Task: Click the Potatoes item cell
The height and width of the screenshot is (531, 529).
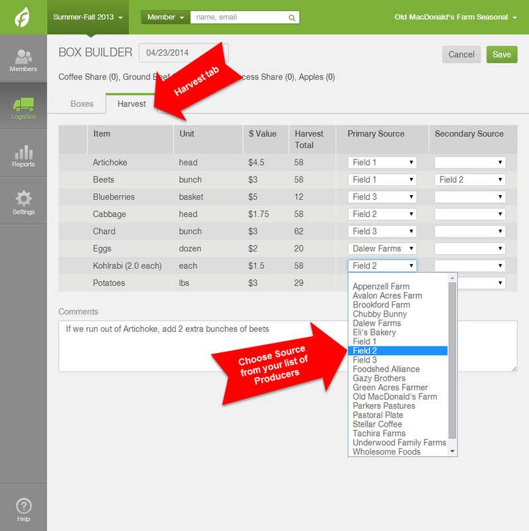Action: coord(130,283)
